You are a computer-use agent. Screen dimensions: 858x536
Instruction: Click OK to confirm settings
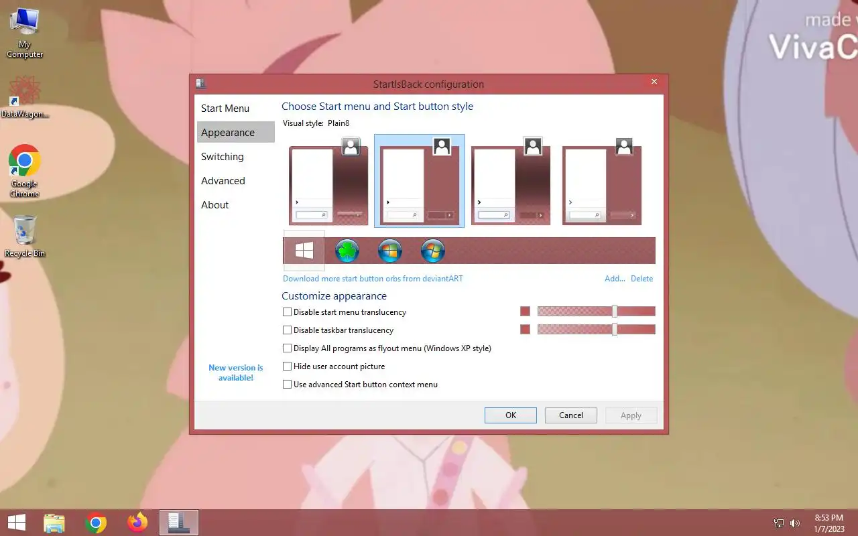coord(511,415)
